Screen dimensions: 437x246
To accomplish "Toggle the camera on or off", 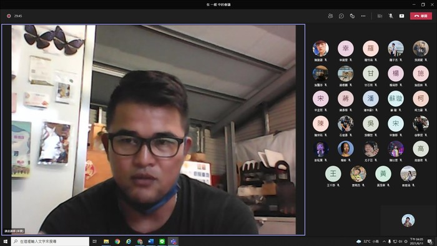I will click(380, 16).
